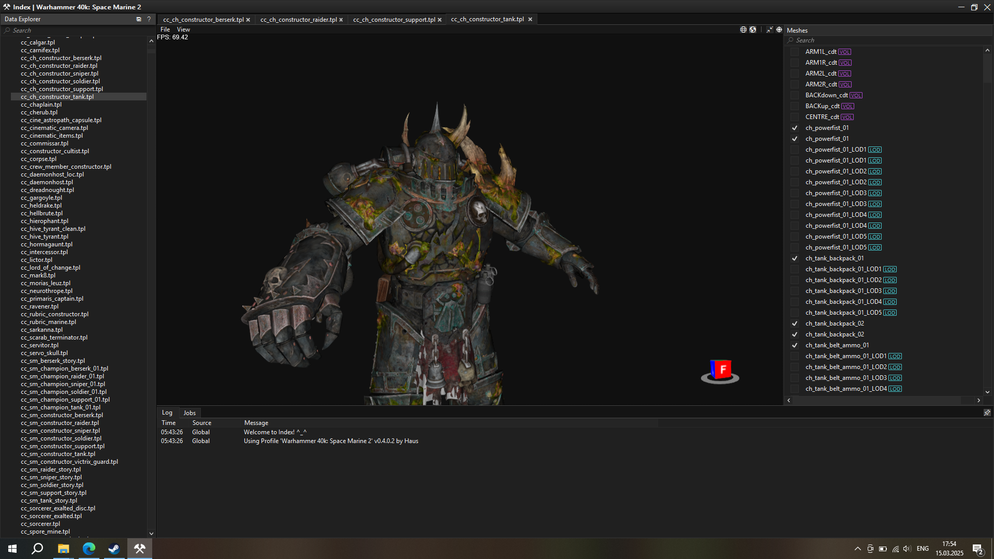Open Microsoft Edge from the taskbar
994x559 pixels.
pos(89,549)
